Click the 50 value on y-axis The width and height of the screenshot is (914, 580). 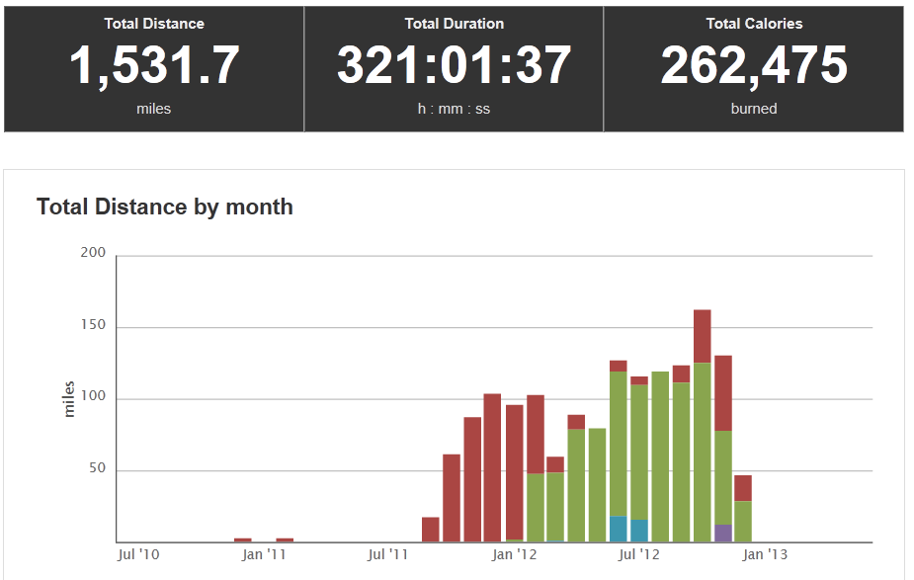(97, 470)
